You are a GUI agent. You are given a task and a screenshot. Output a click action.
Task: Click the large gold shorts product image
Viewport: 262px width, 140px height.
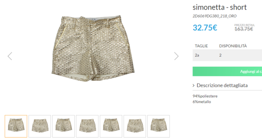pos(93,48)
